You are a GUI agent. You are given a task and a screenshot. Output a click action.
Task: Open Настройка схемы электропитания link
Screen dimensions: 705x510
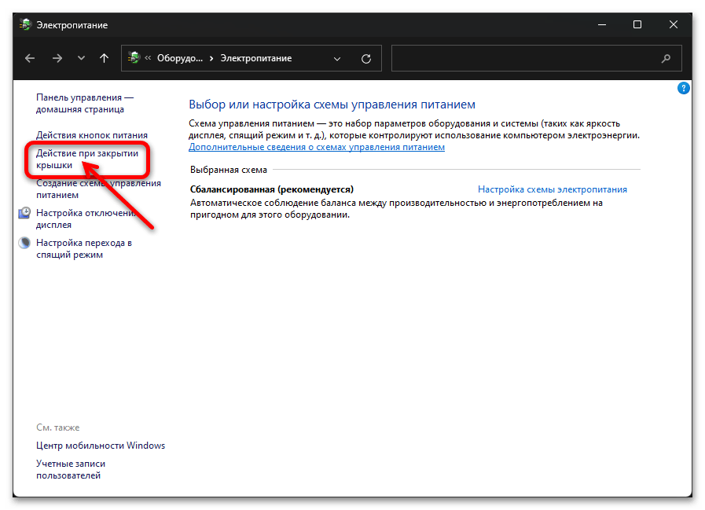click(x=552, y=189)
